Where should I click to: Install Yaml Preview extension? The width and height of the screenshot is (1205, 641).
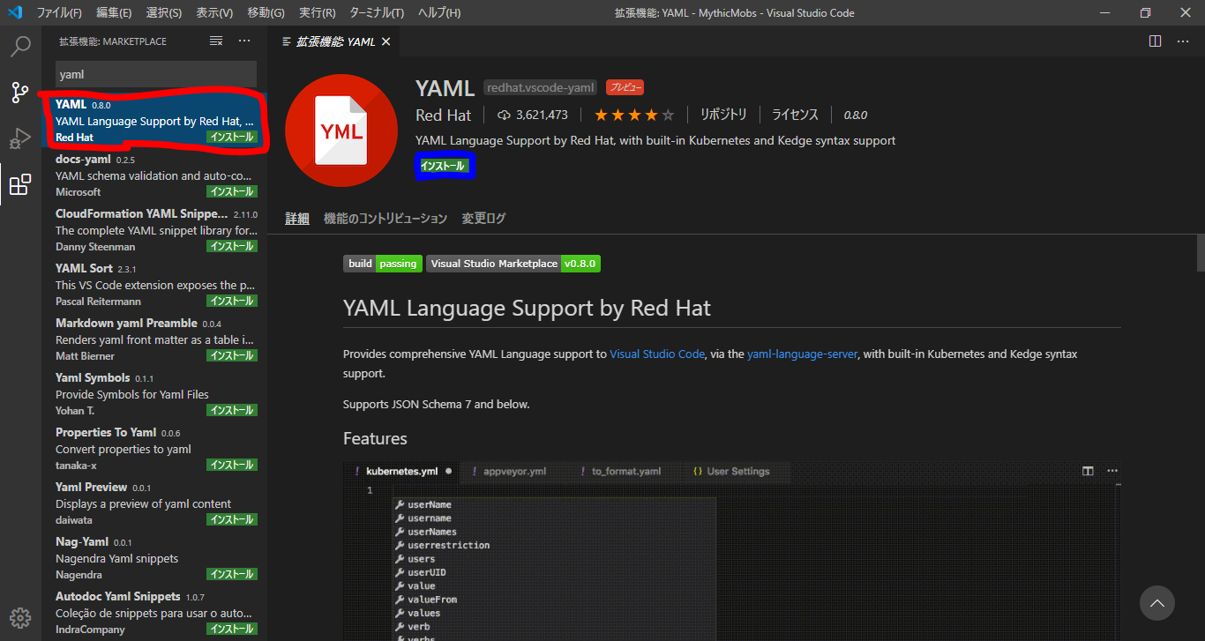(232, 520)
